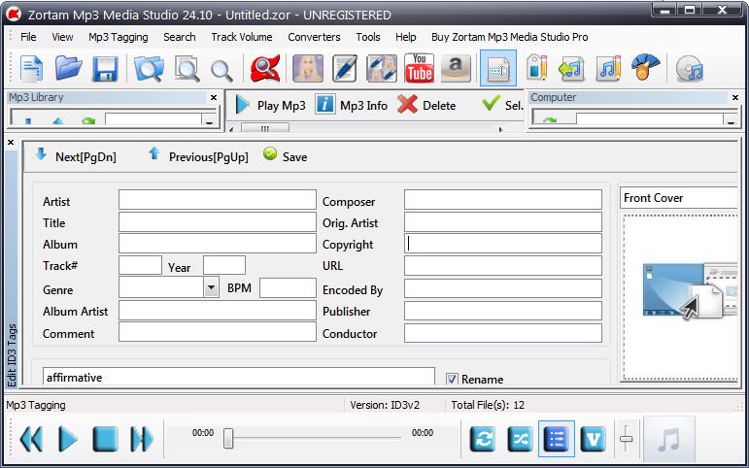Click the Composer input field
This screenshot has height=468, width=749.
503,200
